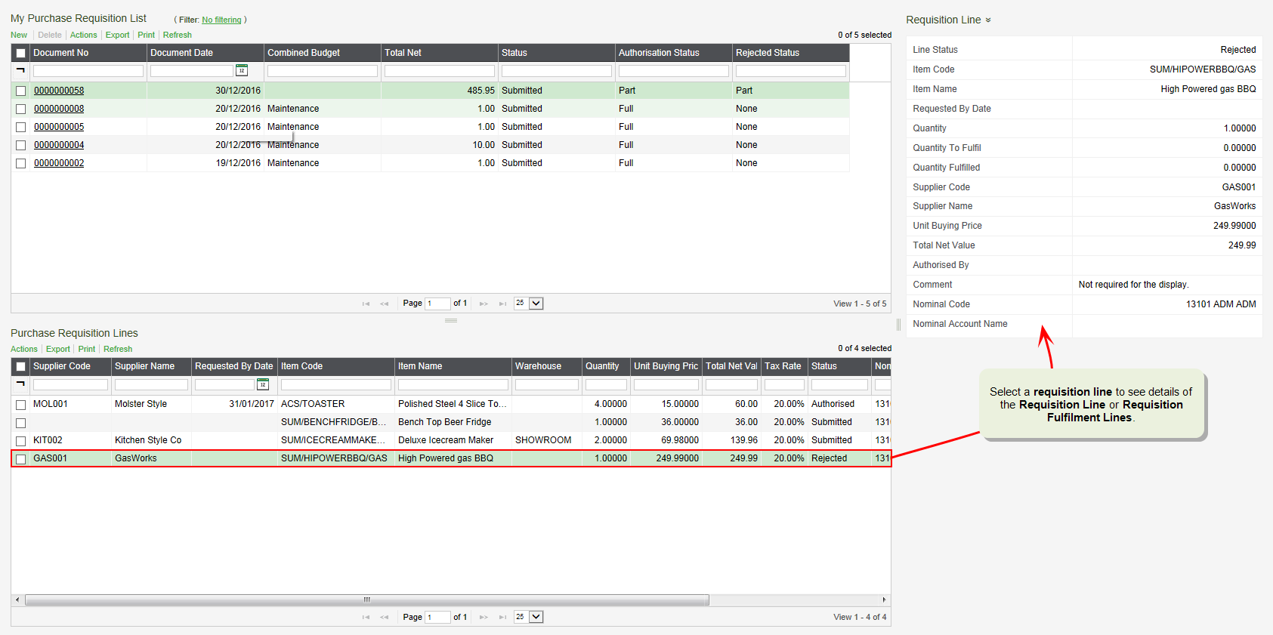
Task: Open calendar picker for Requested By Date filter
Action: click(x=263, y=384)
